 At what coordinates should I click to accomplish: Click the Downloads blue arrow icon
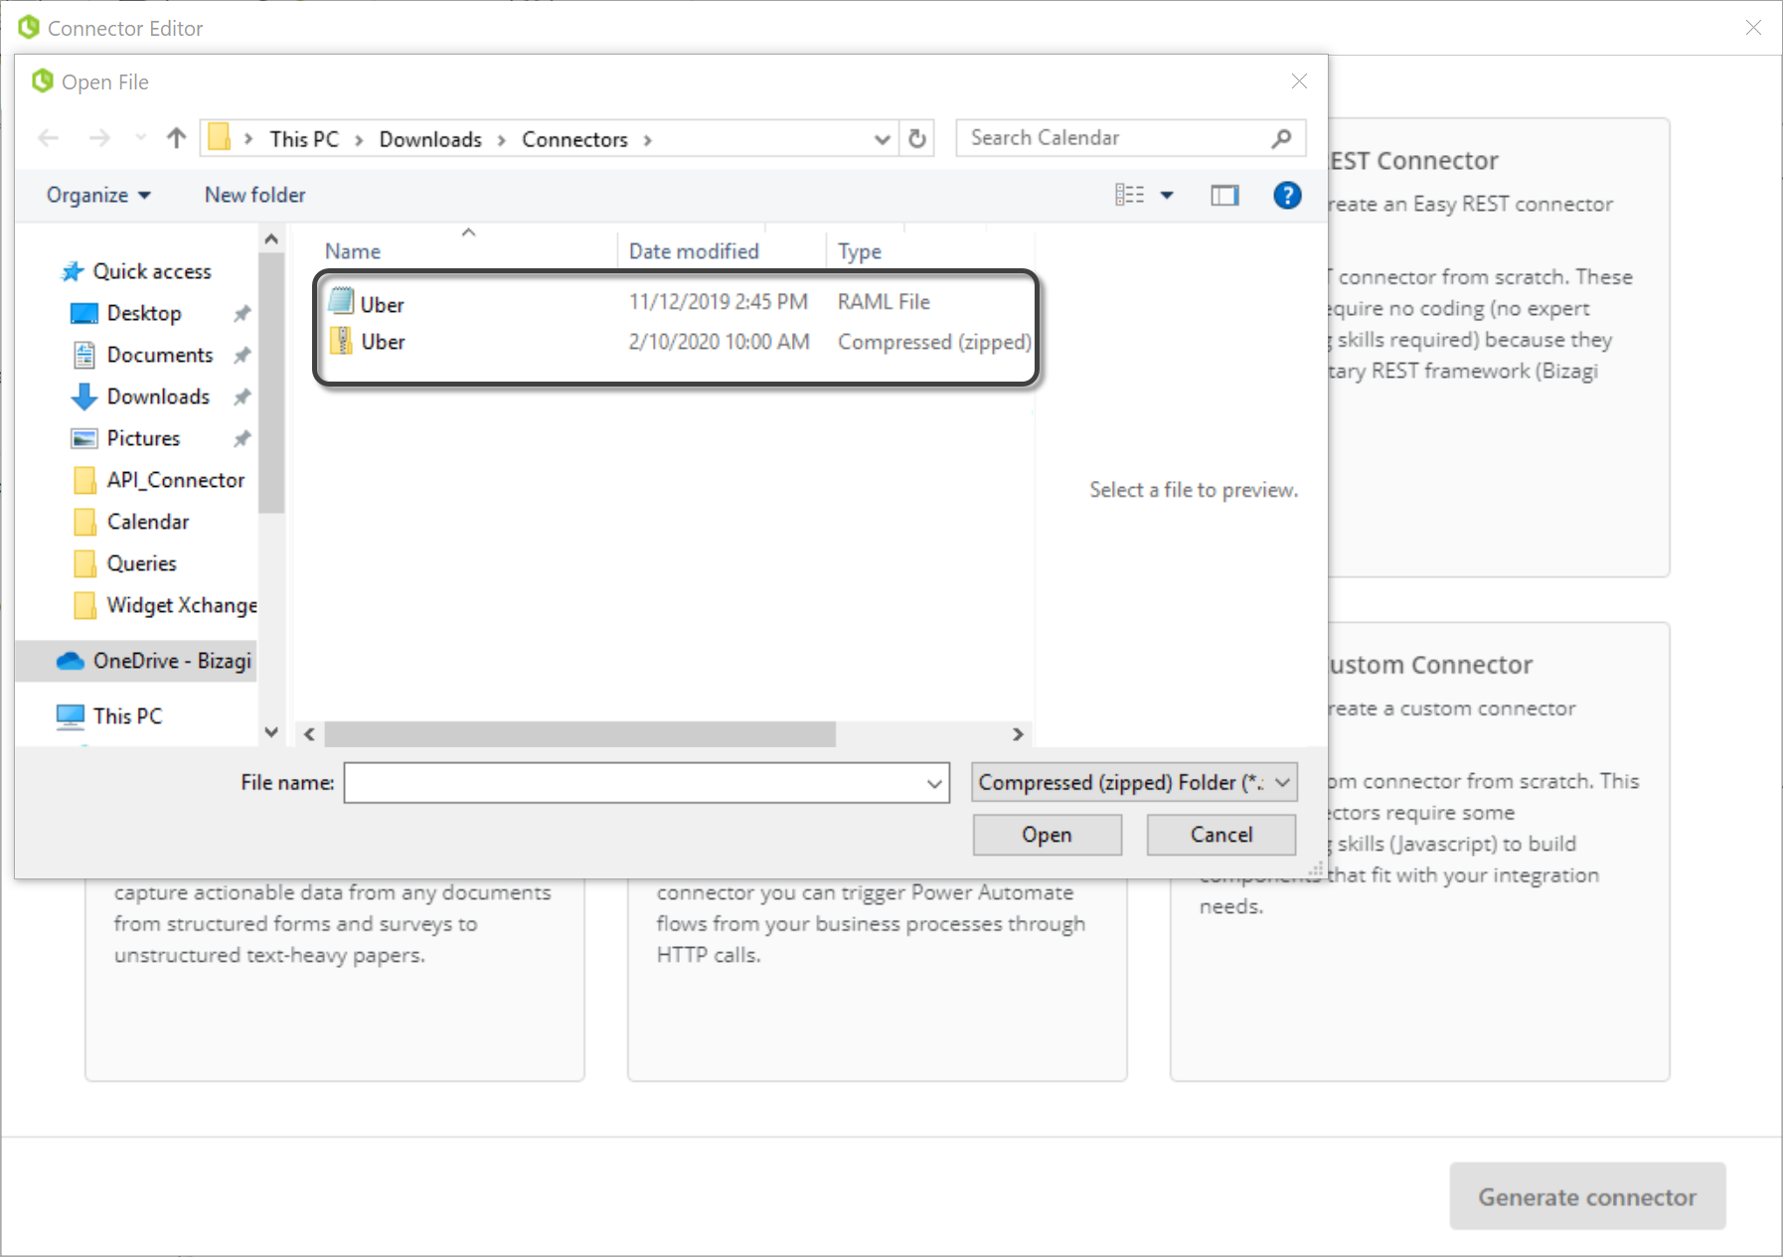point(84,396)
